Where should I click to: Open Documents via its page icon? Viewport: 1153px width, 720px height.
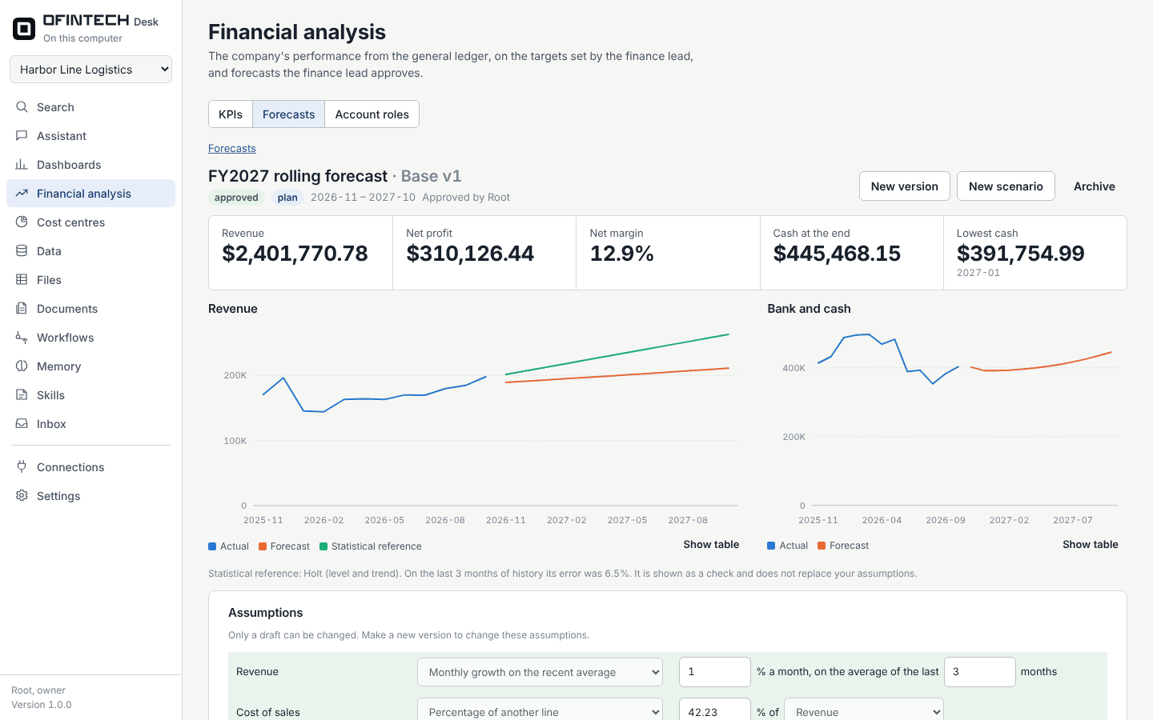22,309
